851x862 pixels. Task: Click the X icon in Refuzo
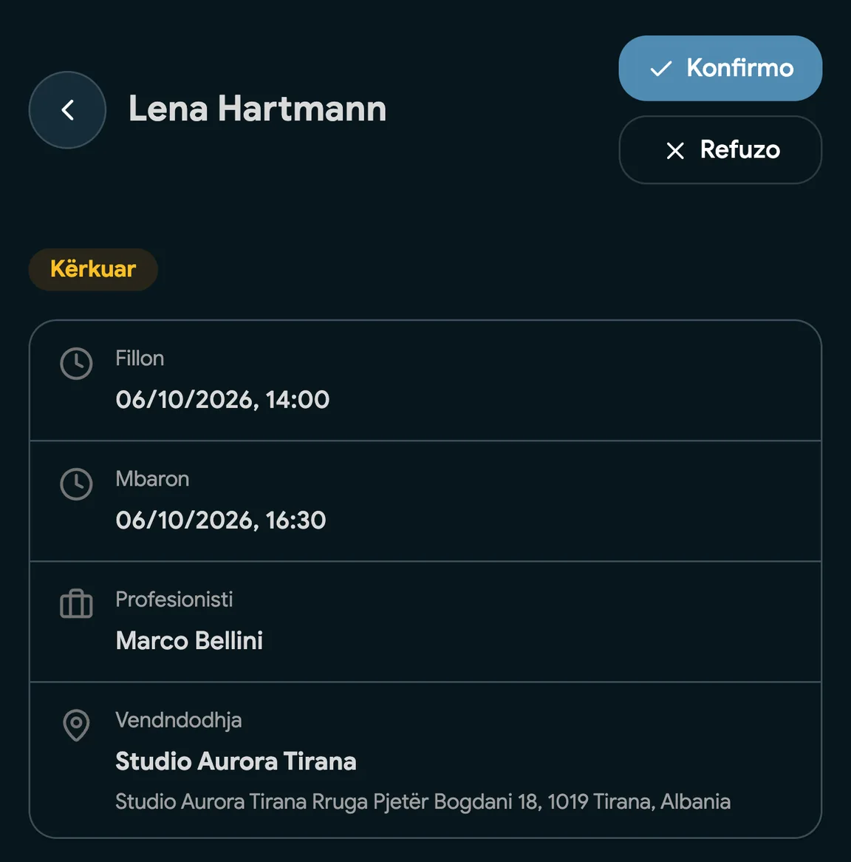pyautogui.click(x=674, y=151)
